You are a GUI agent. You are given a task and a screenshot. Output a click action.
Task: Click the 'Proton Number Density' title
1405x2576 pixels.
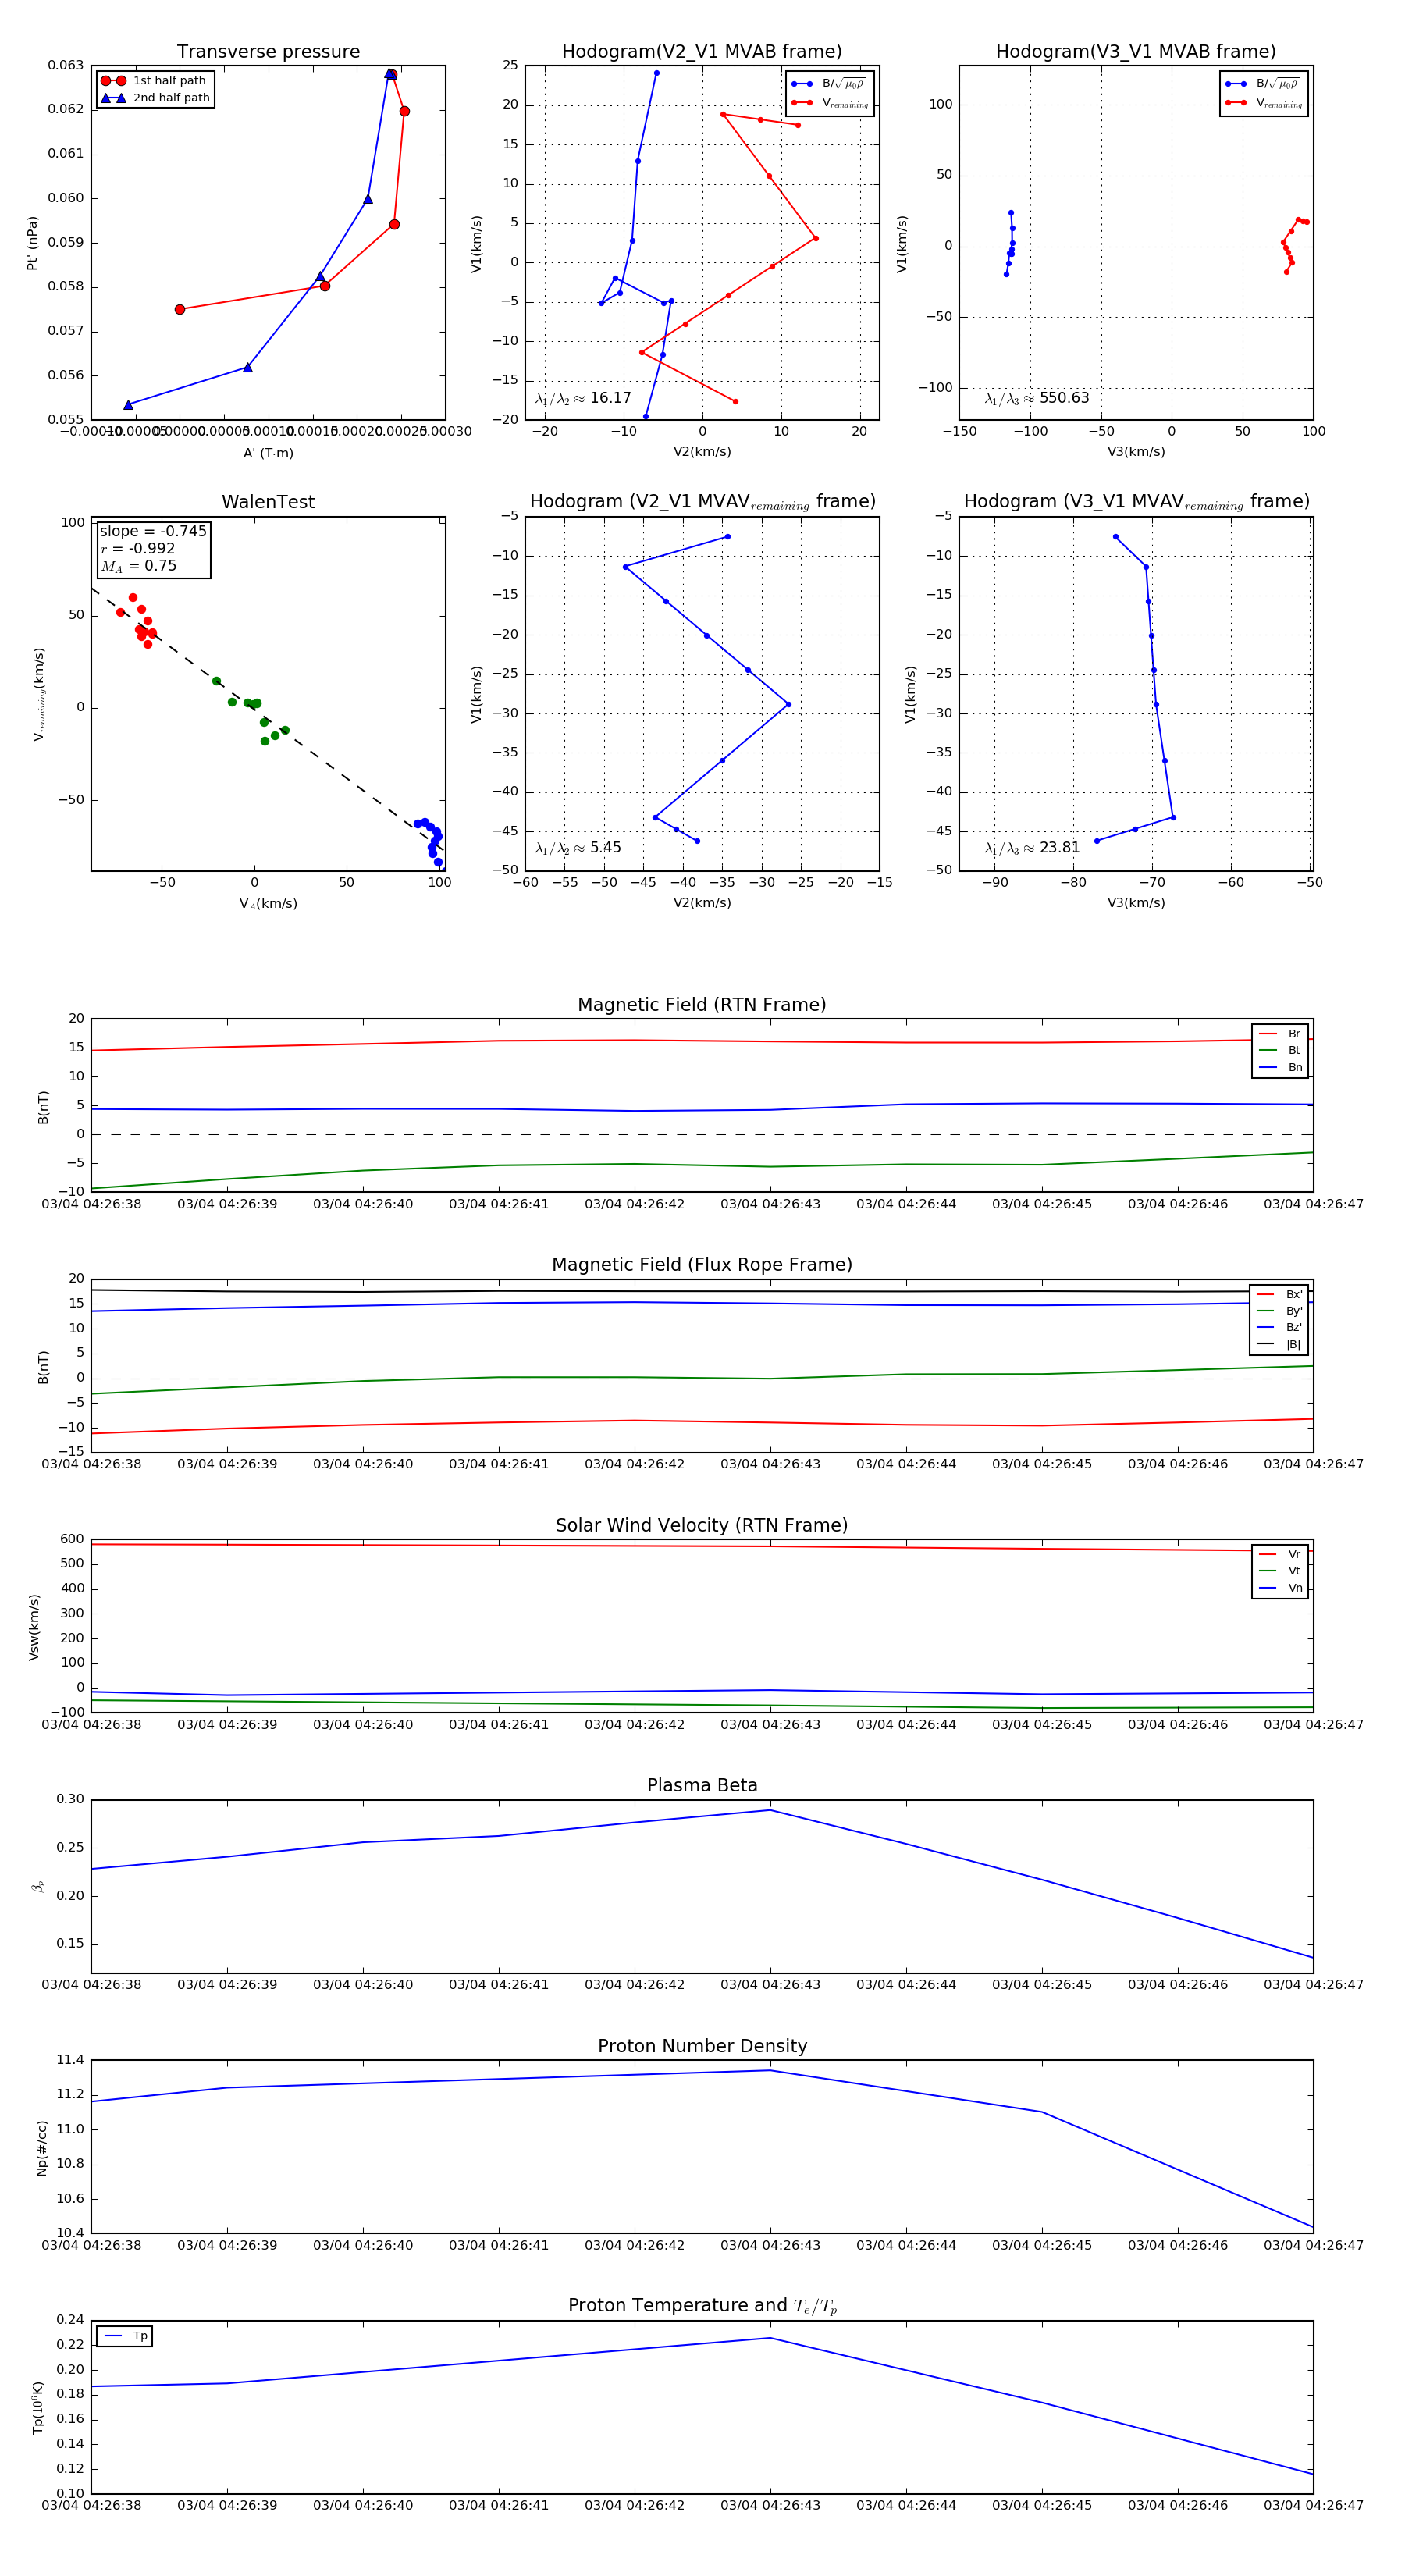[702, 2046]
